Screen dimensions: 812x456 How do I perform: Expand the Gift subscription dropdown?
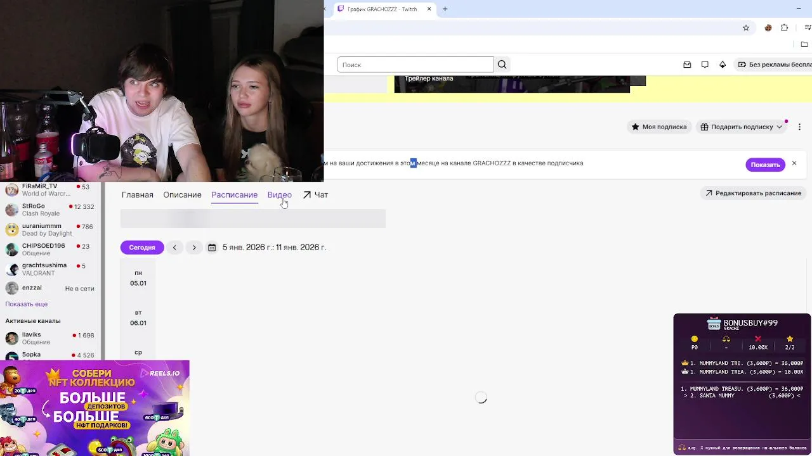[742, 127]
